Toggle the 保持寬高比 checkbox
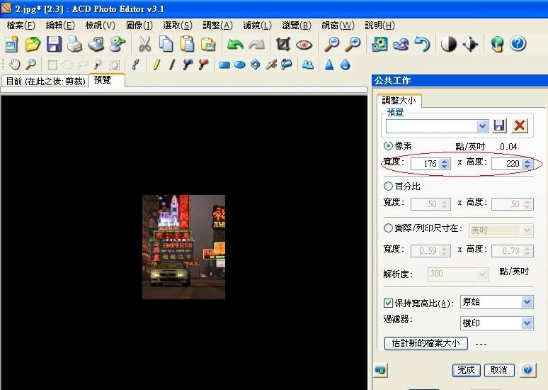The image size is (548, 390). [388, 303]
